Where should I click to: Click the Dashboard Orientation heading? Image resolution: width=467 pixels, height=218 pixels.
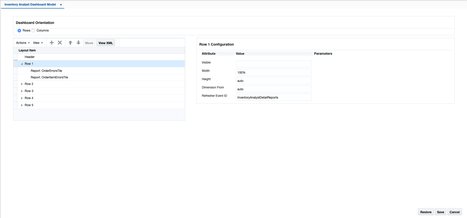pyautogui.click(x=35, y=23)
